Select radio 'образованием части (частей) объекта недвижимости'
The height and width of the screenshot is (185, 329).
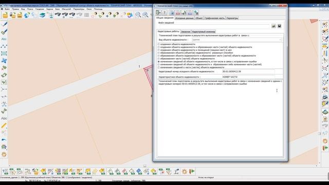(x=159, y=59)
